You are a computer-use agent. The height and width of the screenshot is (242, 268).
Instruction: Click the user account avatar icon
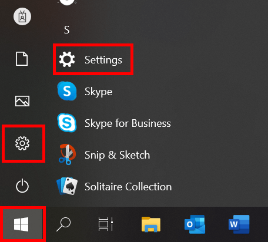click(x=22, y=16)
